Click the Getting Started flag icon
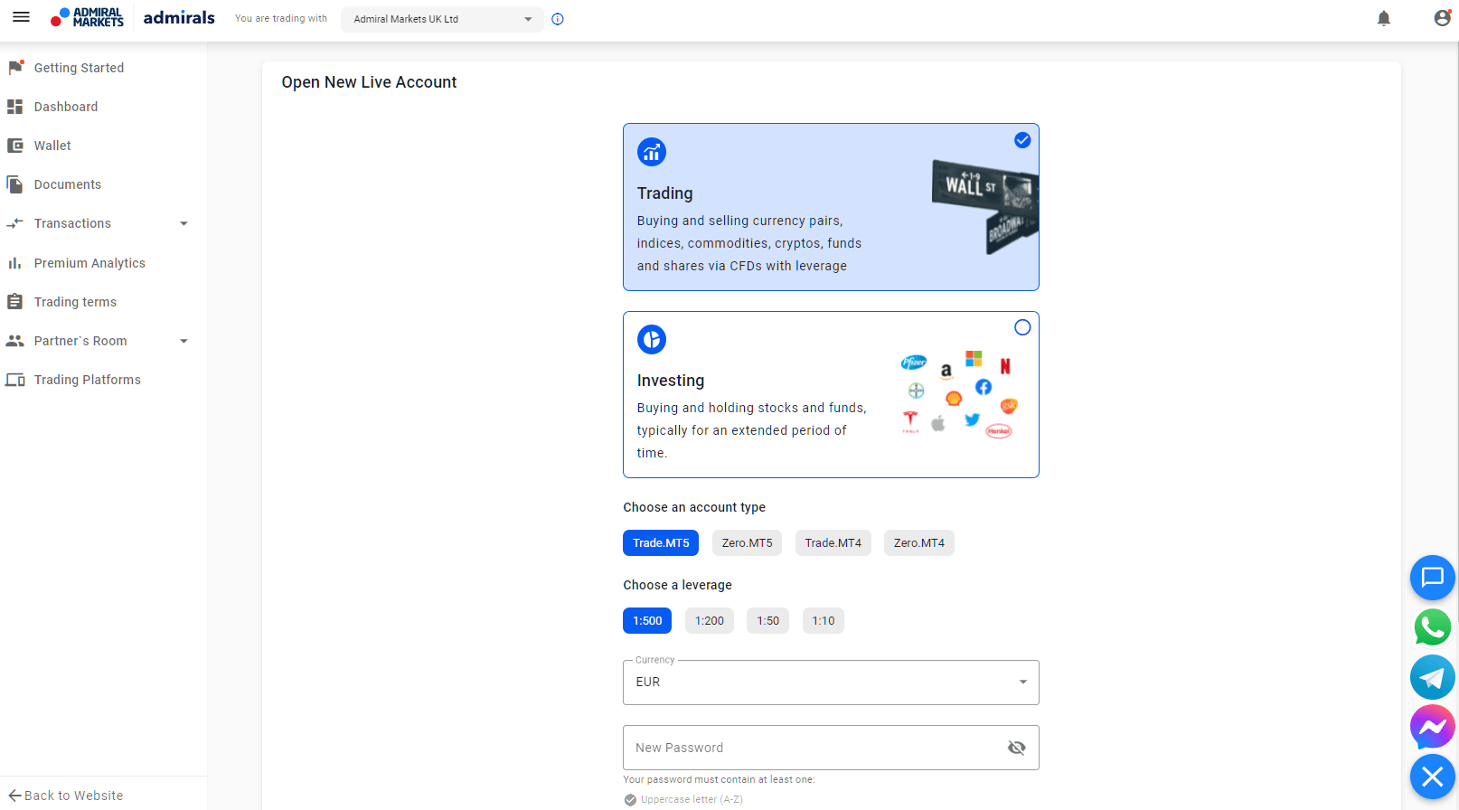This screenshot has width=1459, height=810. click(x=15, y=68)
